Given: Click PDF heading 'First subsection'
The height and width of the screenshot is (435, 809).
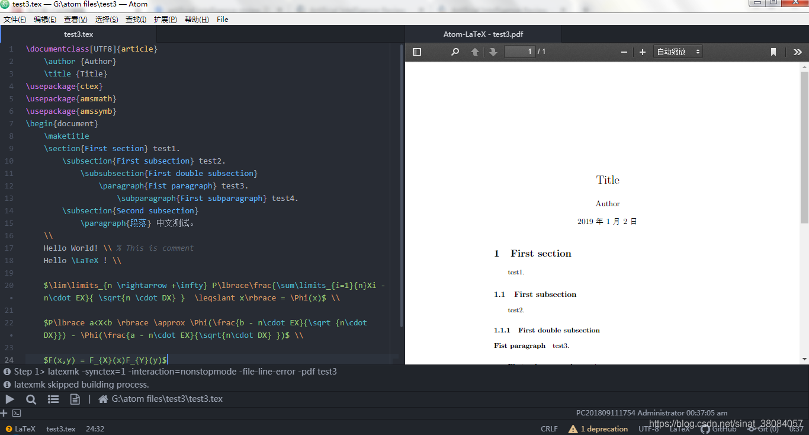Looking at the screenshot, I should tap(545, 295).
